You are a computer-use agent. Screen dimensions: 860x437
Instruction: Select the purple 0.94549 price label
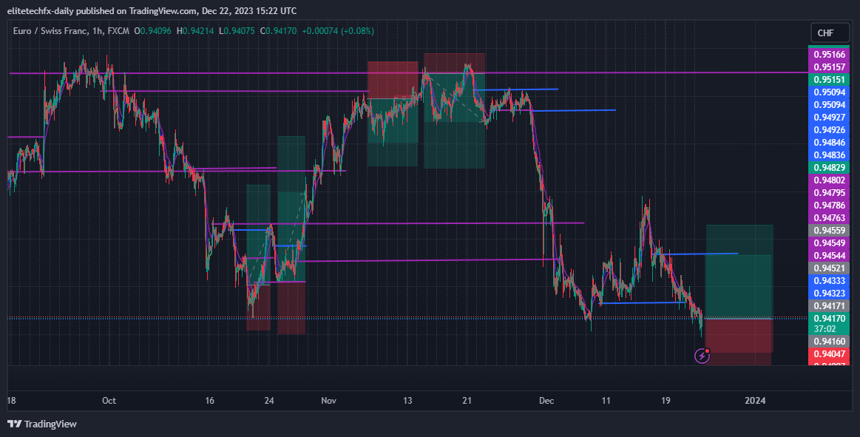829,243
